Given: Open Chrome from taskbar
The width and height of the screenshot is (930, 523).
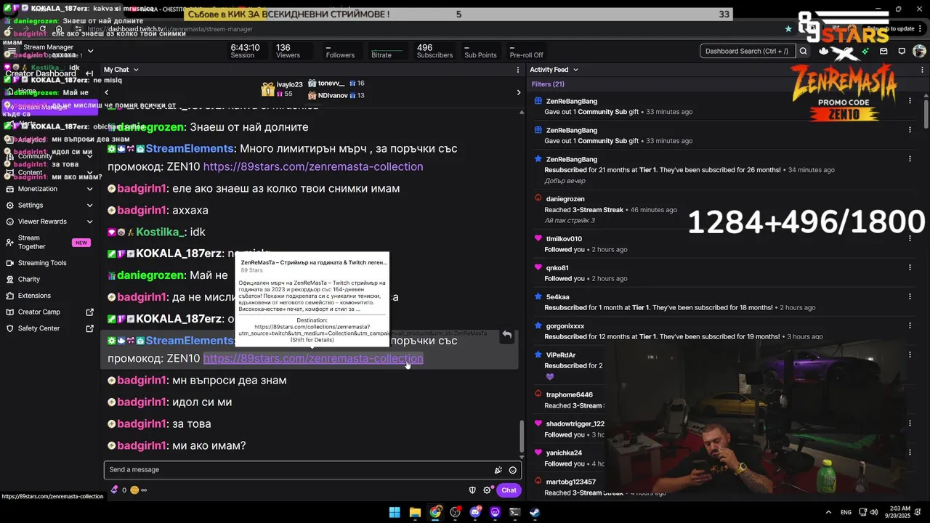Looking at the screenshot, I should coord(435,512).
